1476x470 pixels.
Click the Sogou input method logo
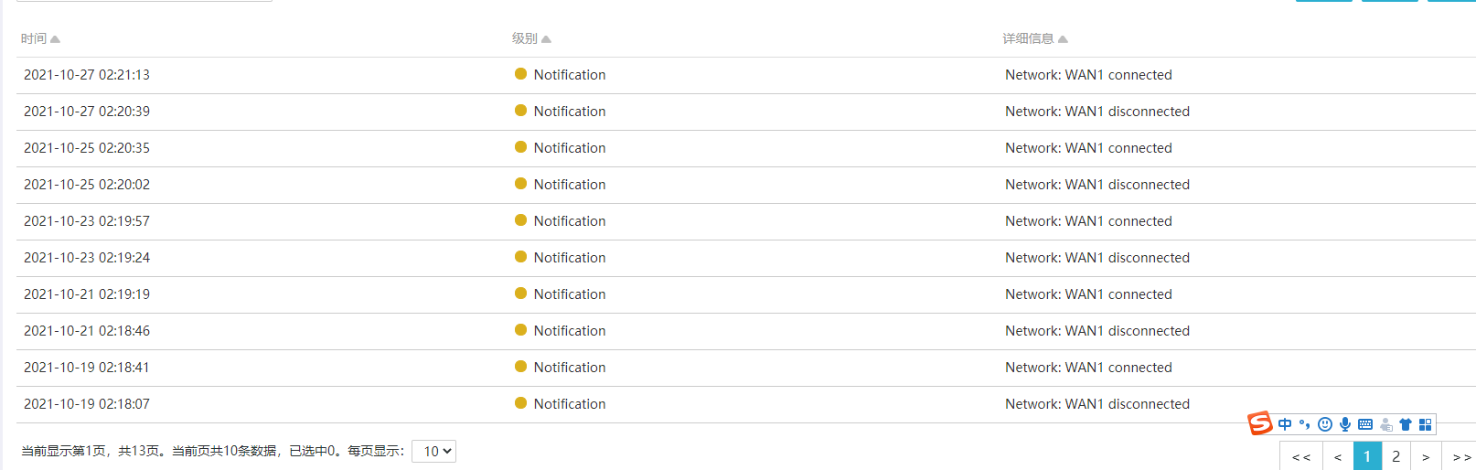click(1260, 423)
